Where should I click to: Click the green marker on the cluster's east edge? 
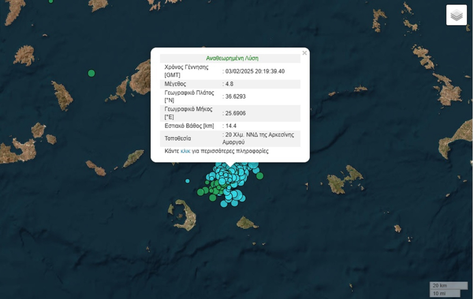260,176
